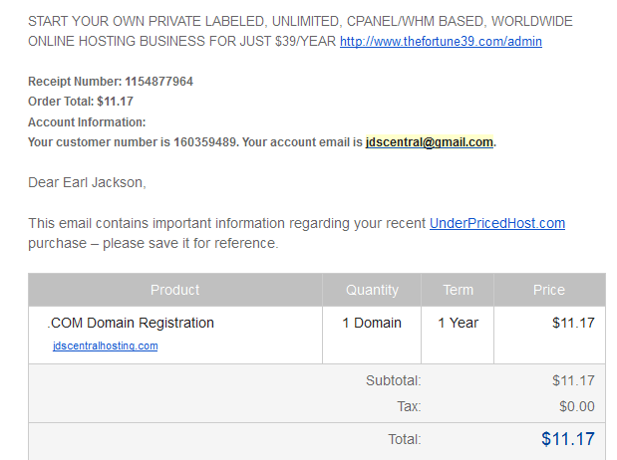The width and height of the screenshot is (617, 460).
Task: Click the Tax amount $0.00
Action: (577, 406)
